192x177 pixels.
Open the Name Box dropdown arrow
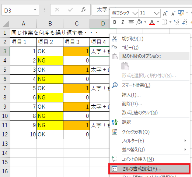(35, 10)
